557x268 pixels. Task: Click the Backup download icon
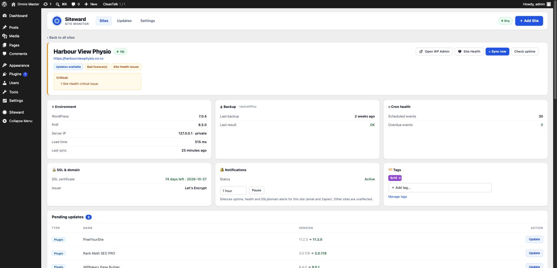(221, 107)
